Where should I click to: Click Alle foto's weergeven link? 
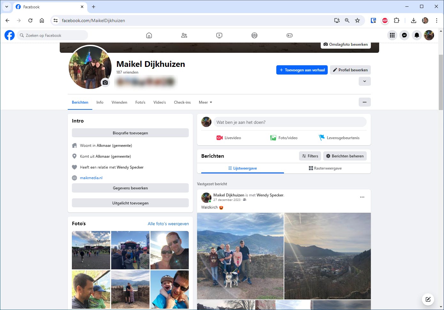click(168, 224)
